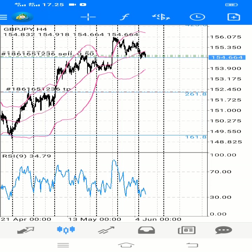Tap the 4 Jun 00:00 date label
Screen dimensions: 252x252
[x=158, y=219]
